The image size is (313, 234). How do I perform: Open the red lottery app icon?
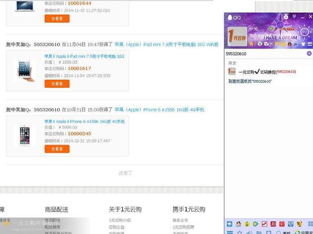[282, 224]
